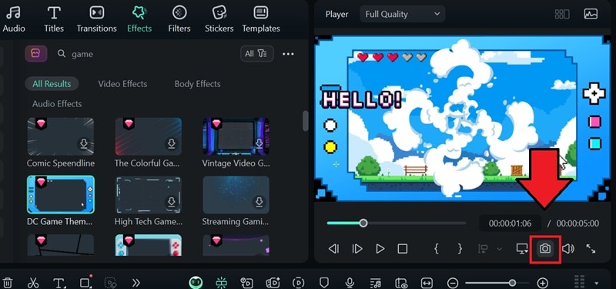Click the total duration 00:00:05:00
616x289 pixels.
[x=577, y=223]
